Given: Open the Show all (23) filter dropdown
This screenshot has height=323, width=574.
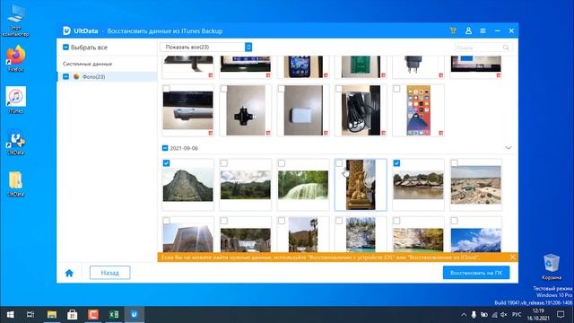Looking at the screenshot, I should 206,47.
